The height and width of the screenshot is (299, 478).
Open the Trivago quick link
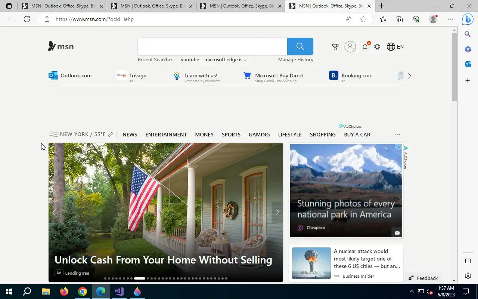(131, 76)
